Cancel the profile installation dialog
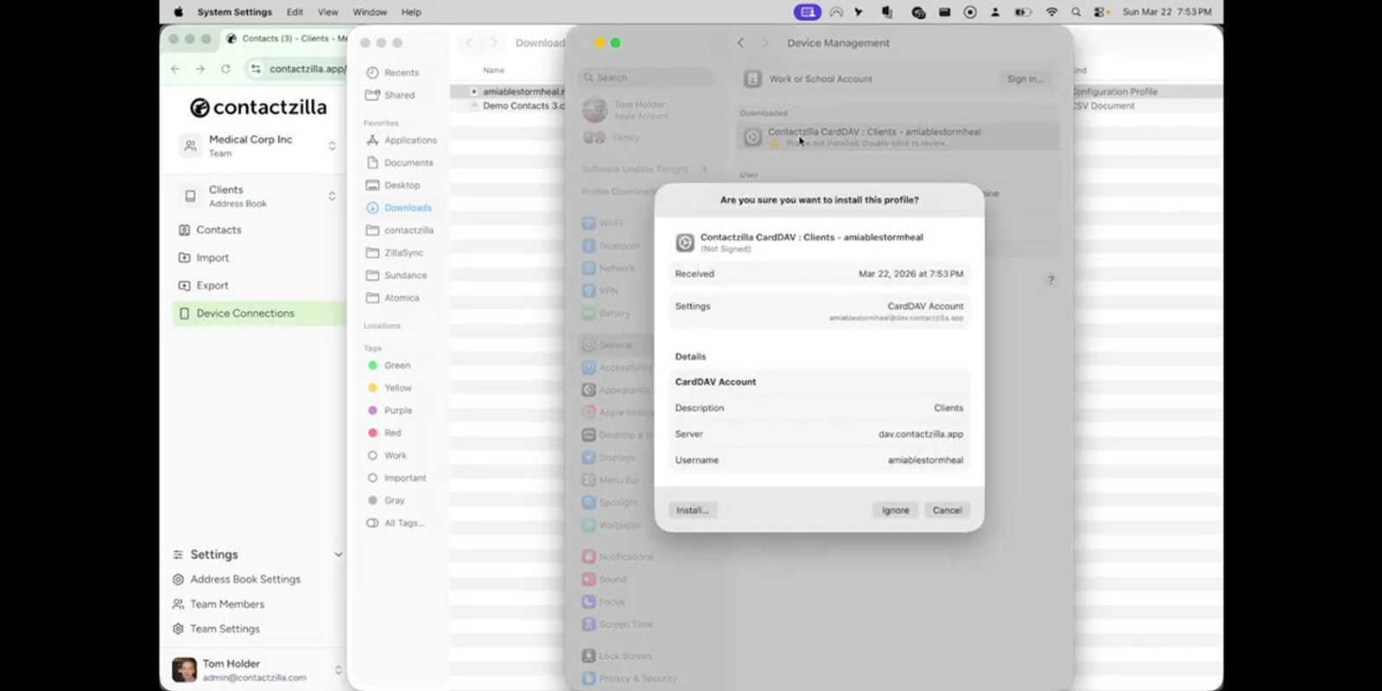 (947, 510)
